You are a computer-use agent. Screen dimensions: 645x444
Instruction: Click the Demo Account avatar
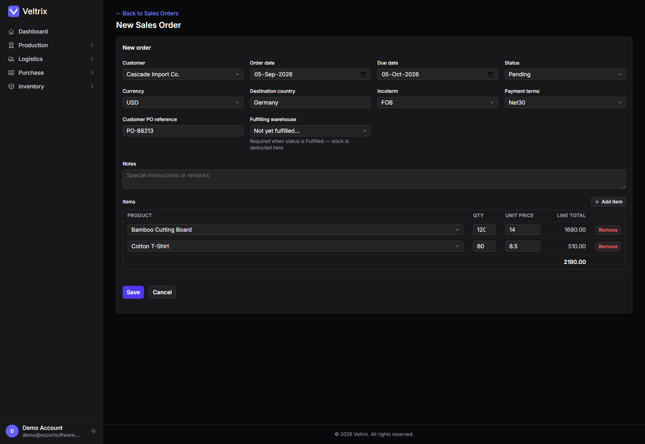coord(12,431)
